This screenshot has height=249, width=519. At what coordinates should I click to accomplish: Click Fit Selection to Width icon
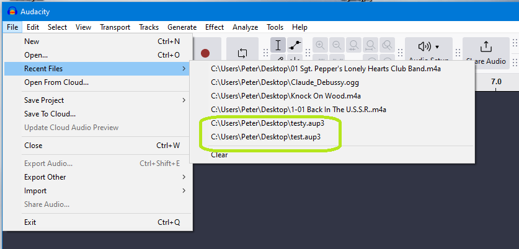click(354, 45)
